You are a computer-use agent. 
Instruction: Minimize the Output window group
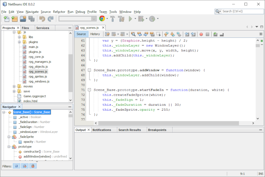tap(260, 130)
